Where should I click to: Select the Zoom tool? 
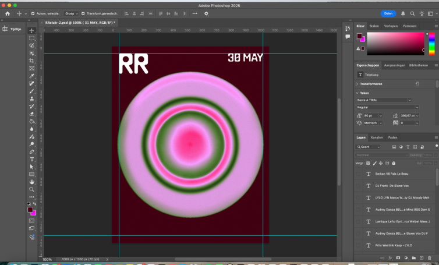click(x=32, y=189)
